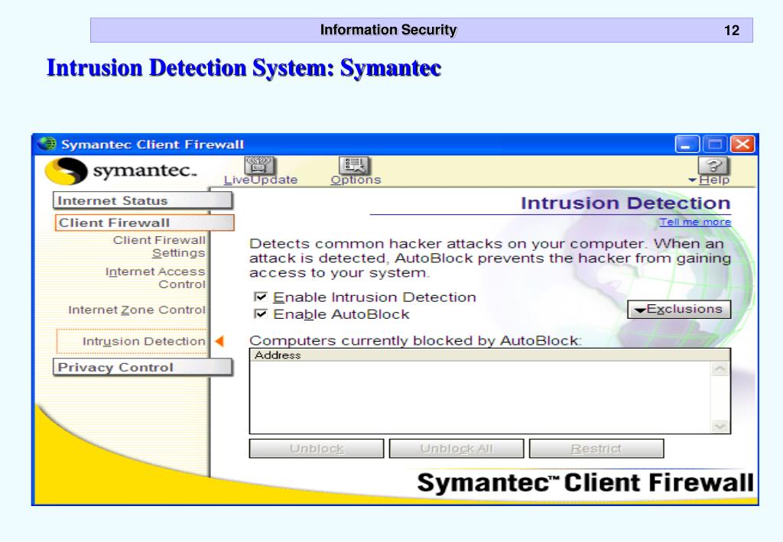Viewport: 783px width, 542px height.
Task: Open Internet Status section
Action: [143, 200]
